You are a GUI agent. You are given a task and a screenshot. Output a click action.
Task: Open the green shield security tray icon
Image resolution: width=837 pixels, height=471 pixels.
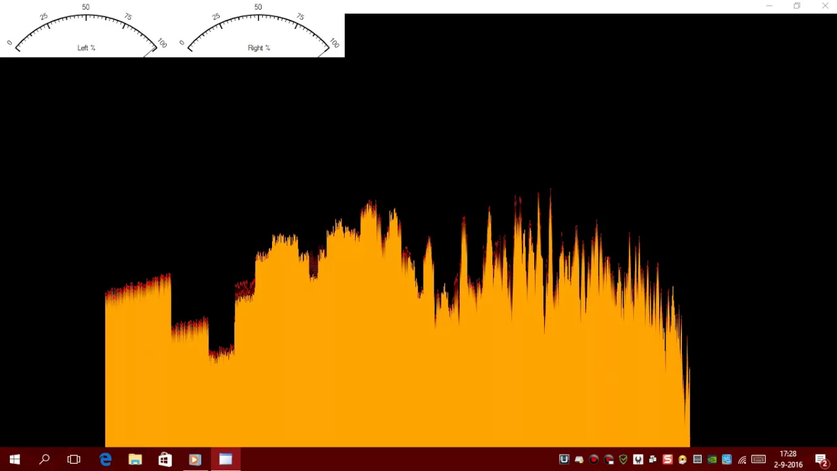click(623, 460)
